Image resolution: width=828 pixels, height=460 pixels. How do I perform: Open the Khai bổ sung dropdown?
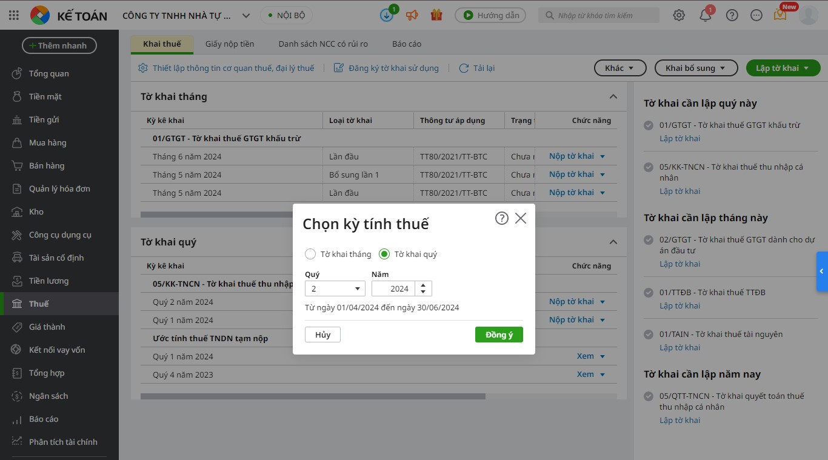coord(696,68)
